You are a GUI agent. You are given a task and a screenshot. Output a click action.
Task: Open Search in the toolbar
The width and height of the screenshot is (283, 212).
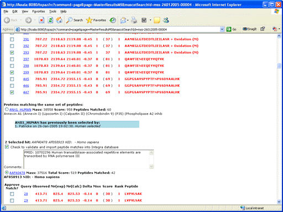pos(75,20)
